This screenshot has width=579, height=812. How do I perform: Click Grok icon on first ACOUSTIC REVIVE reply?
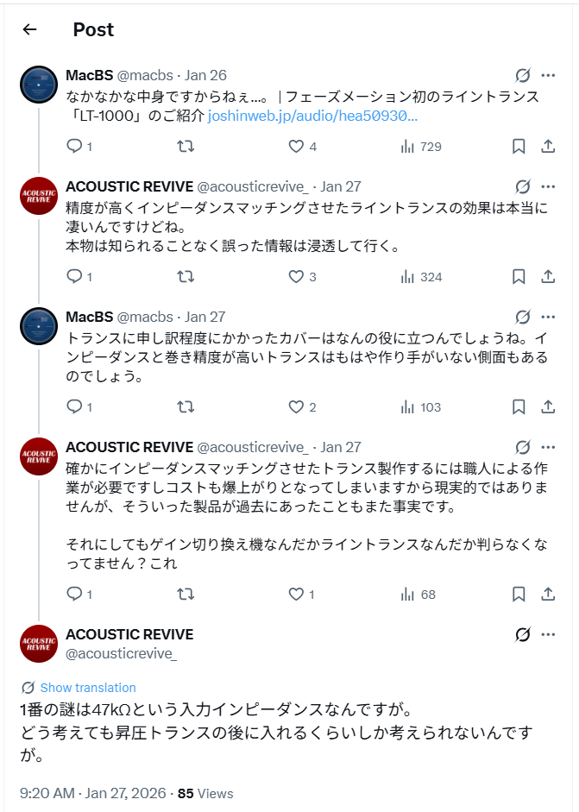522,186
